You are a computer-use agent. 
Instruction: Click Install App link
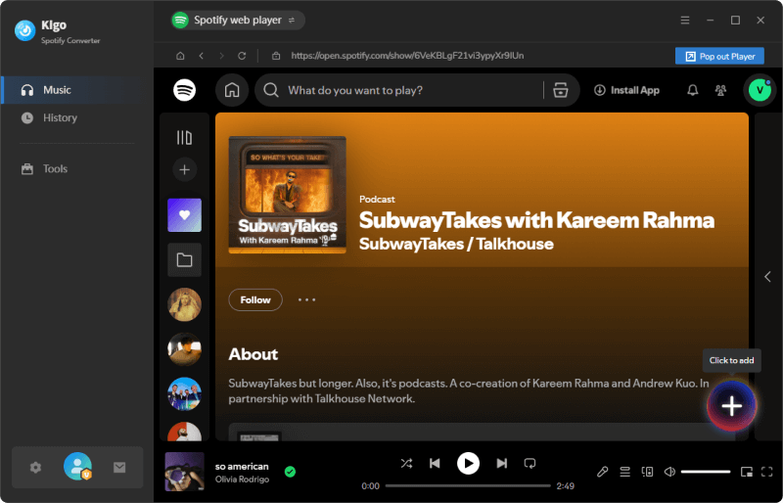(626, 90)
